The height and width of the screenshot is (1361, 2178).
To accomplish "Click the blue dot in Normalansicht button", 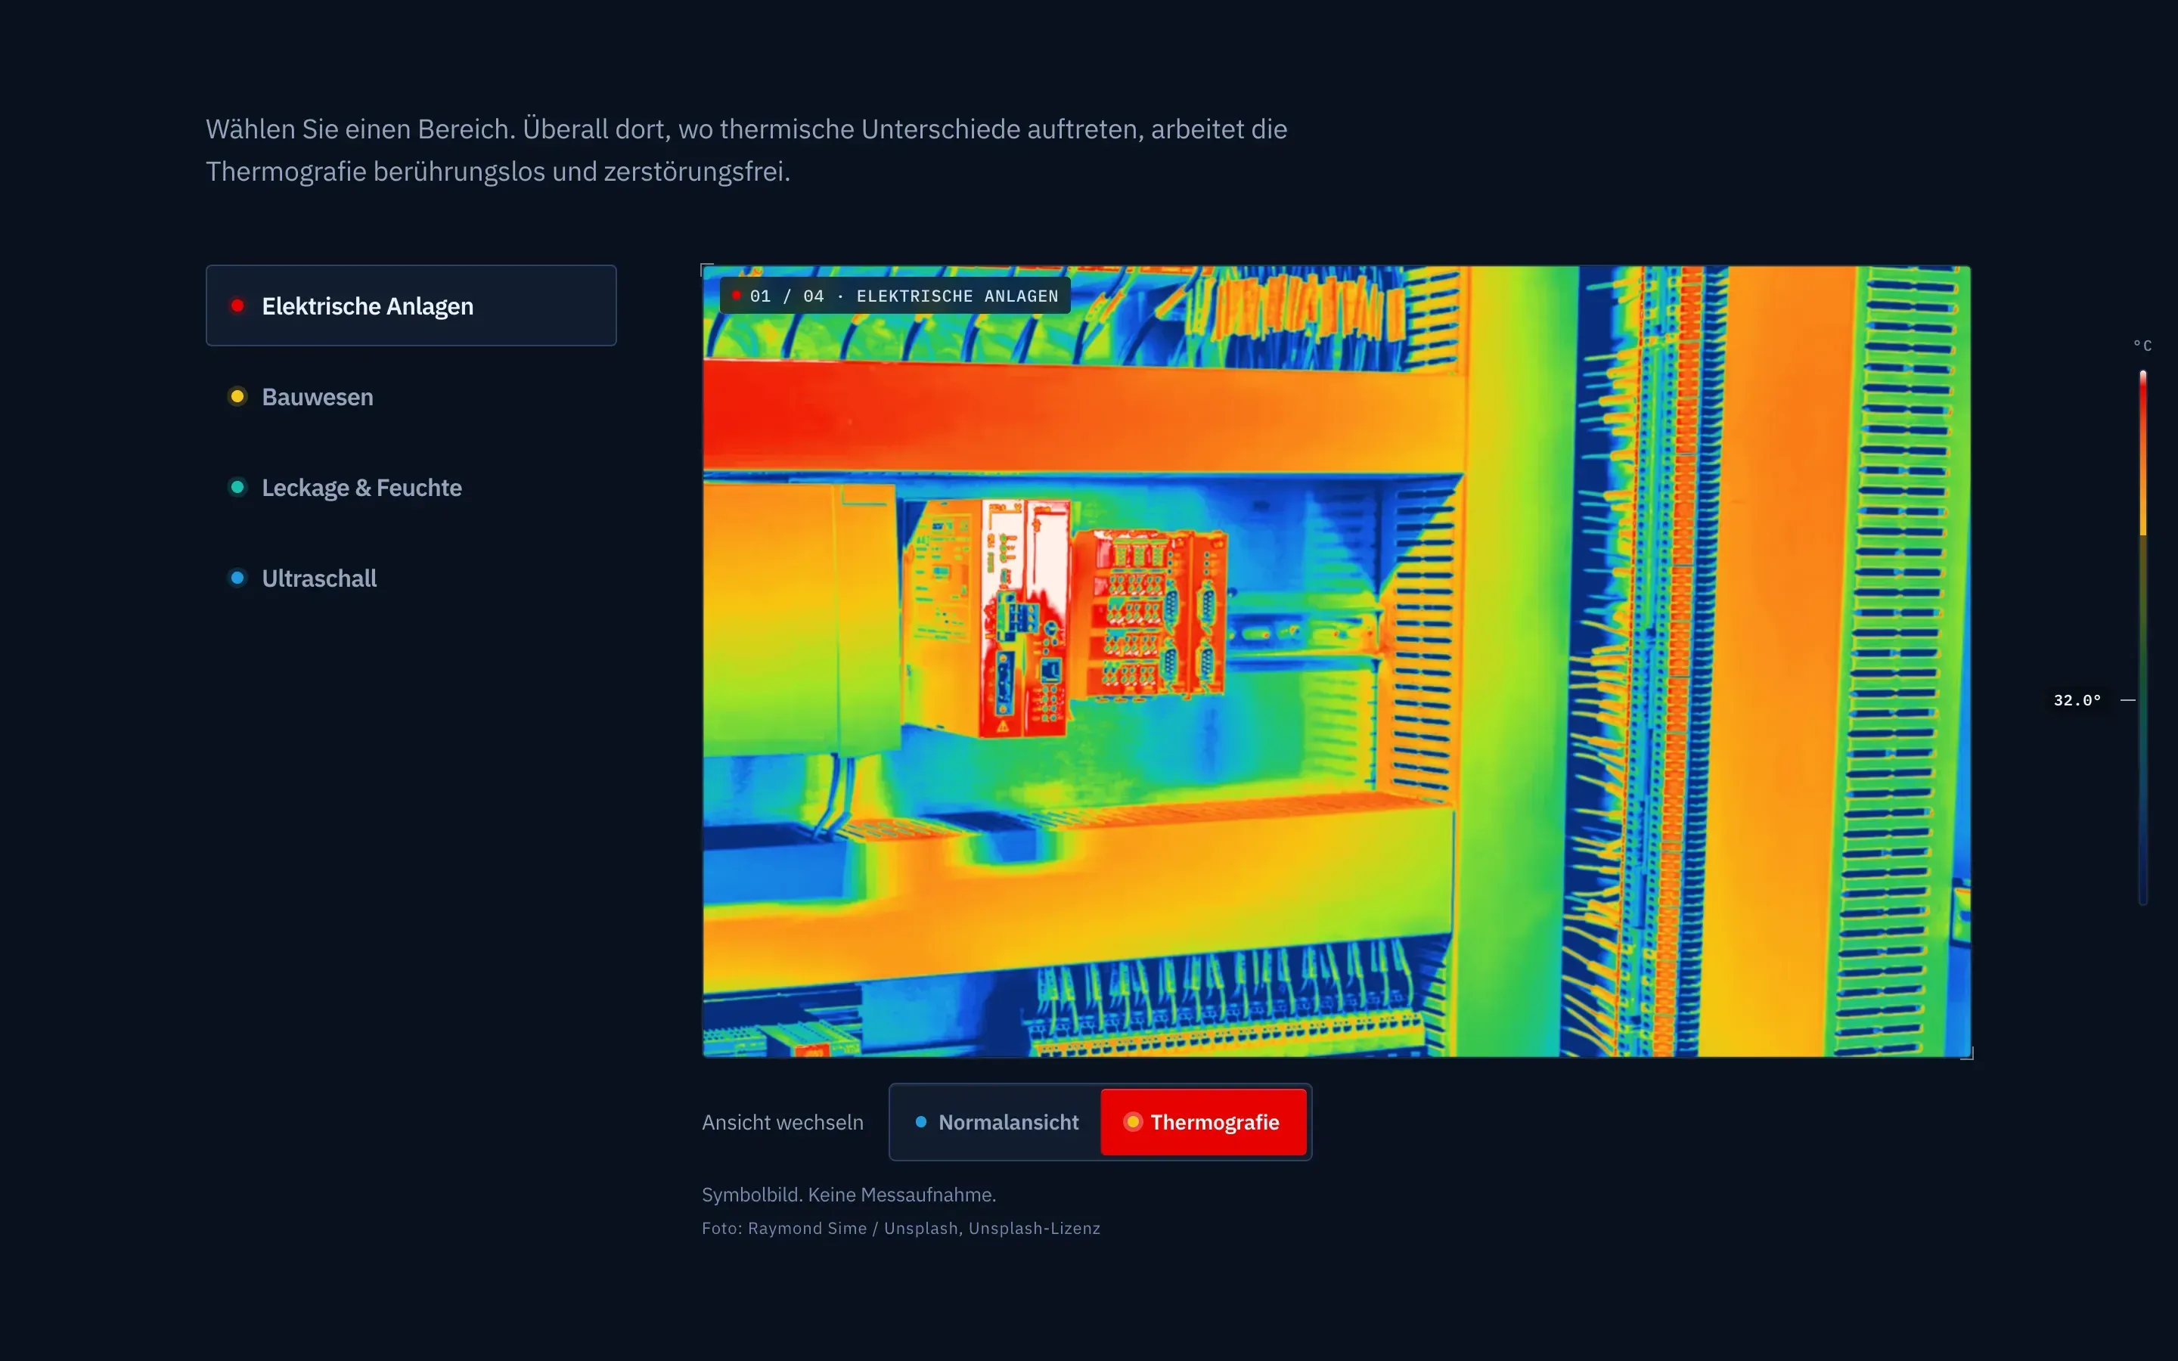I will click(x=920, y=1121).
